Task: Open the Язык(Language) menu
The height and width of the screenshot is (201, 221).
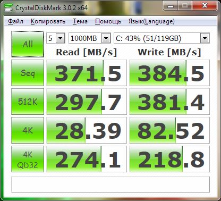Action: [151, 21]
